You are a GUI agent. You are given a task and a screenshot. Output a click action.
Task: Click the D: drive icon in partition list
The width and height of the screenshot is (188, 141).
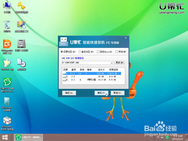[x=64, y=77]
